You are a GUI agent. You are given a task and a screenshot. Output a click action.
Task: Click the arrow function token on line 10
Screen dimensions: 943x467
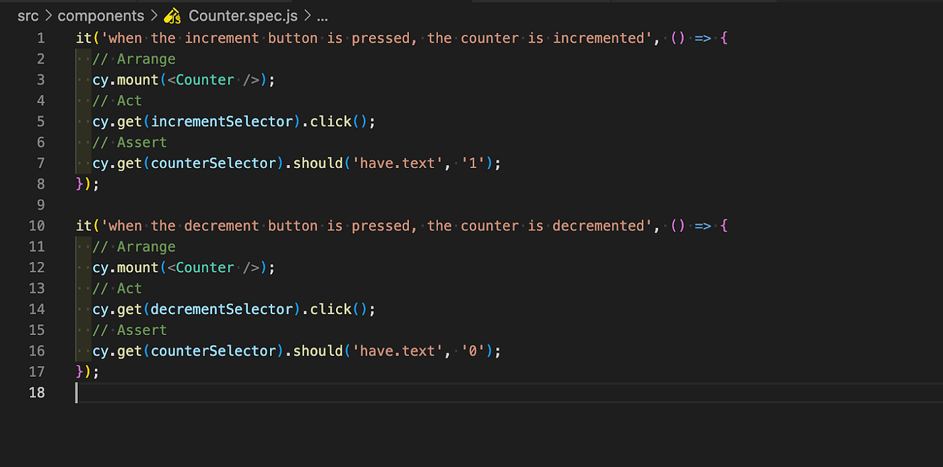703,225
